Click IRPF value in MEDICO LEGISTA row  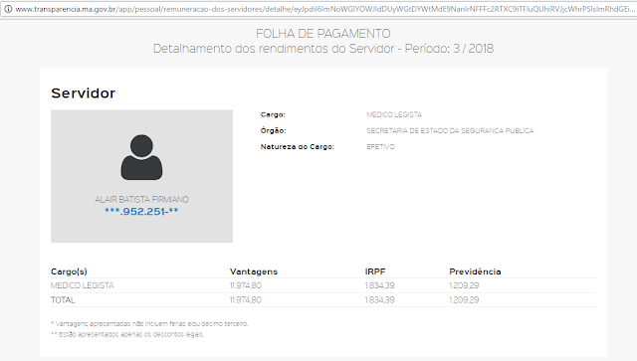[x=379, y=285]
